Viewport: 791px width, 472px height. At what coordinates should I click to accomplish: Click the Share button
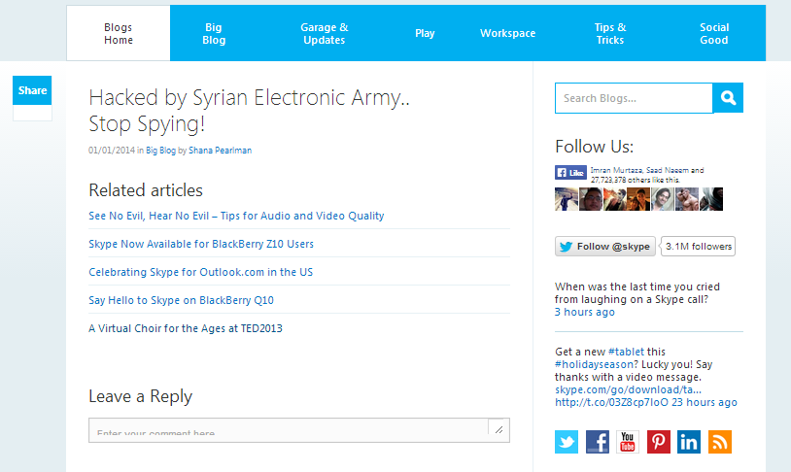tap(32, 90)
